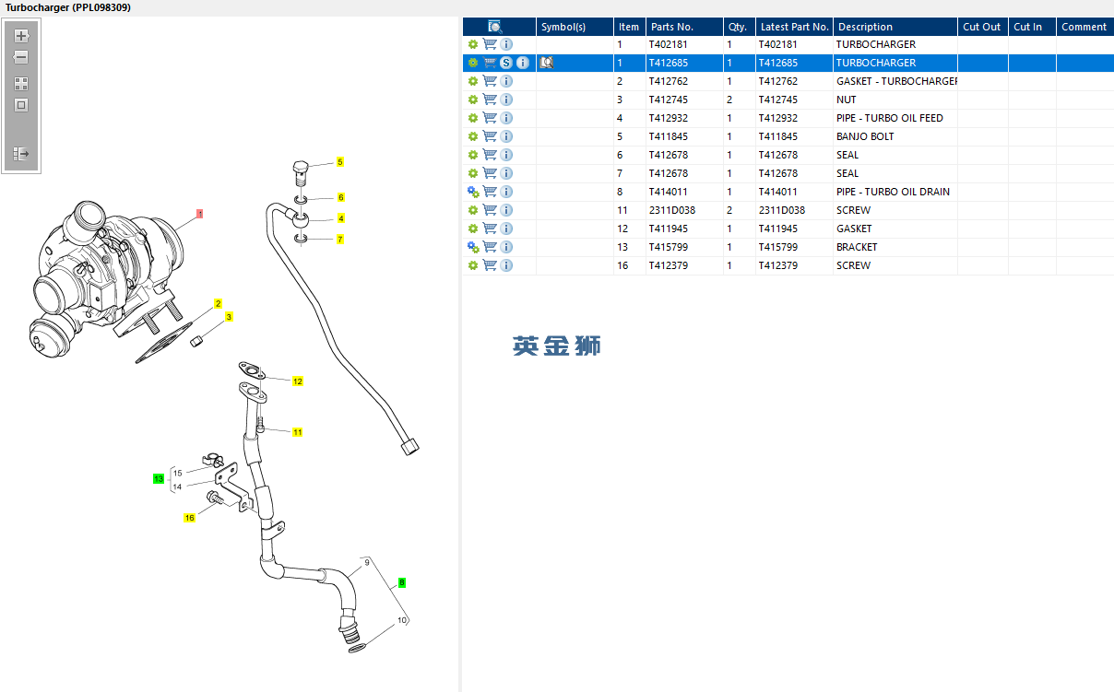Show info for T402181 turbocharger row

pyautogui.click(x=506, y=44)
